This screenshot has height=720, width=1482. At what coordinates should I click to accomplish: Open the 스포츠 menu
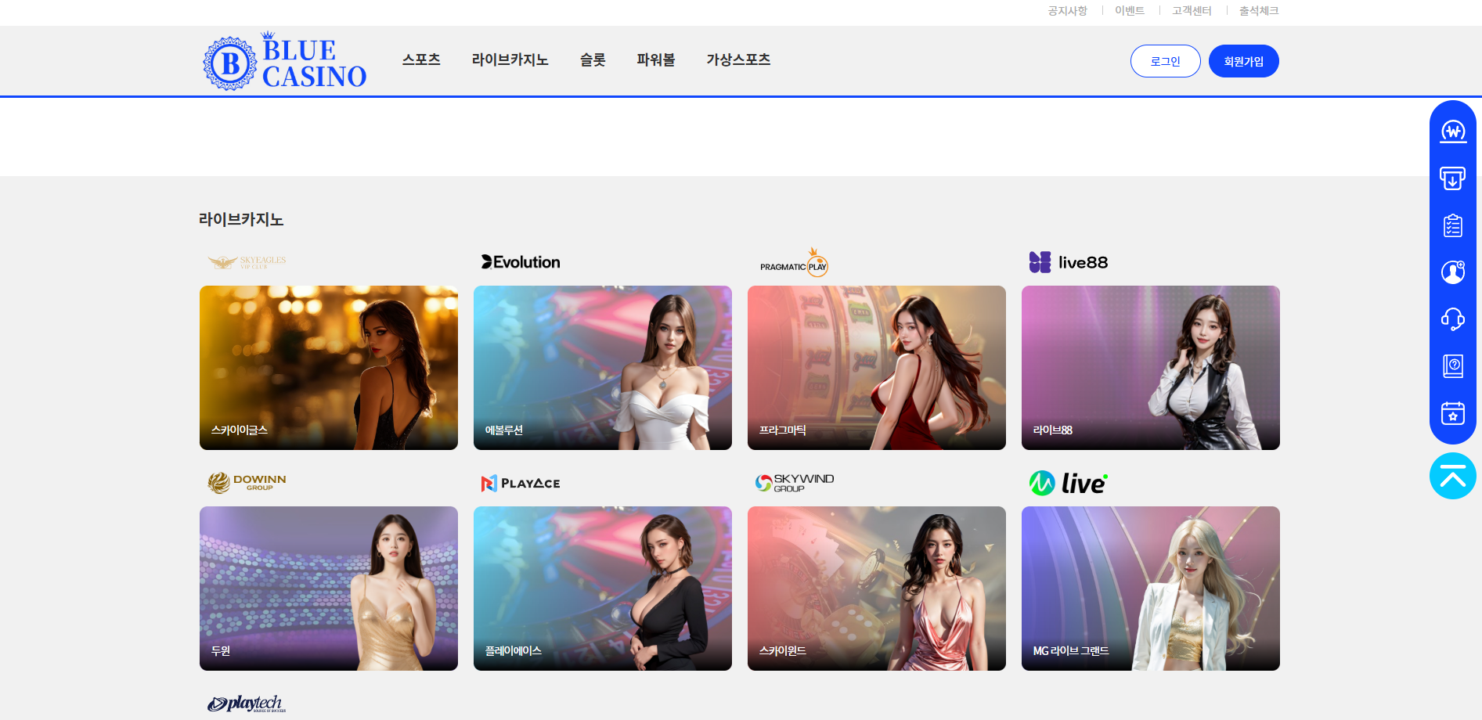[421, 60]
